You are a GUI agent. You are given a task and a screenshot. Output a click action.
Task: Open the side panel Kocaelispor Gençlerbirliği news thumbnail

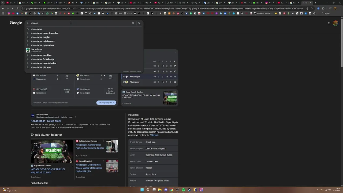point(170,98)
